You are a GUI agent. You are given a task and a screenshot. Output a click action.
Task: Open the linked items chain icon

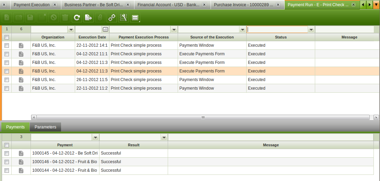pos(112,18)
